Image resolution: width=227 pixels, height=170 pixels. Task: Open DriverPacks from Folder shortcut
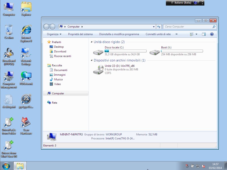pos(9,126)
